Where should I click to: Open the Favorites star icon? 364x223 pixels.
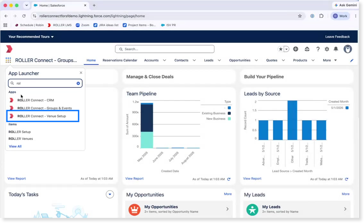pos(281,49)
